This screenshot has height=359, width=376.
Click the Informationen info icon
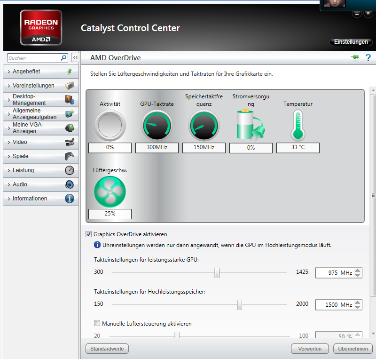click(x=70, y=199)
